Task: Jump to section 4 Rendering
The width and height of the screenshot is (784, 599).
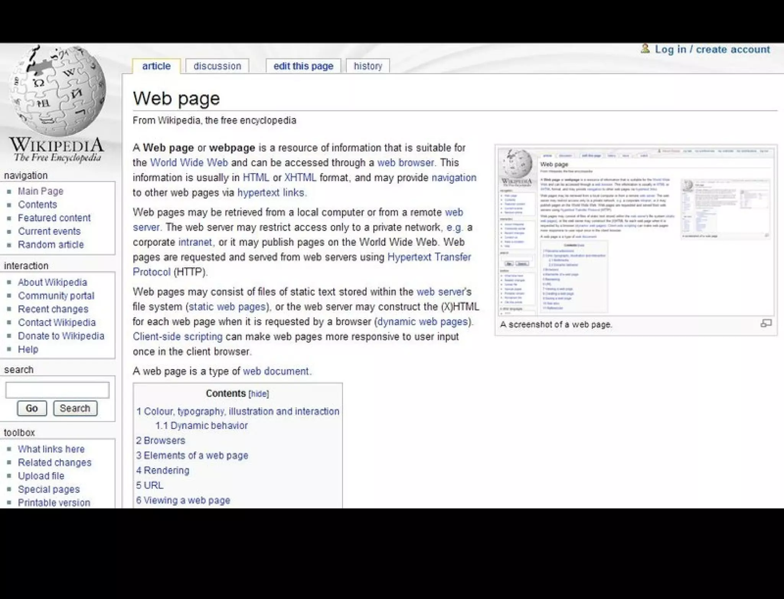Action: pyautogui.click(x=162, y=470)
